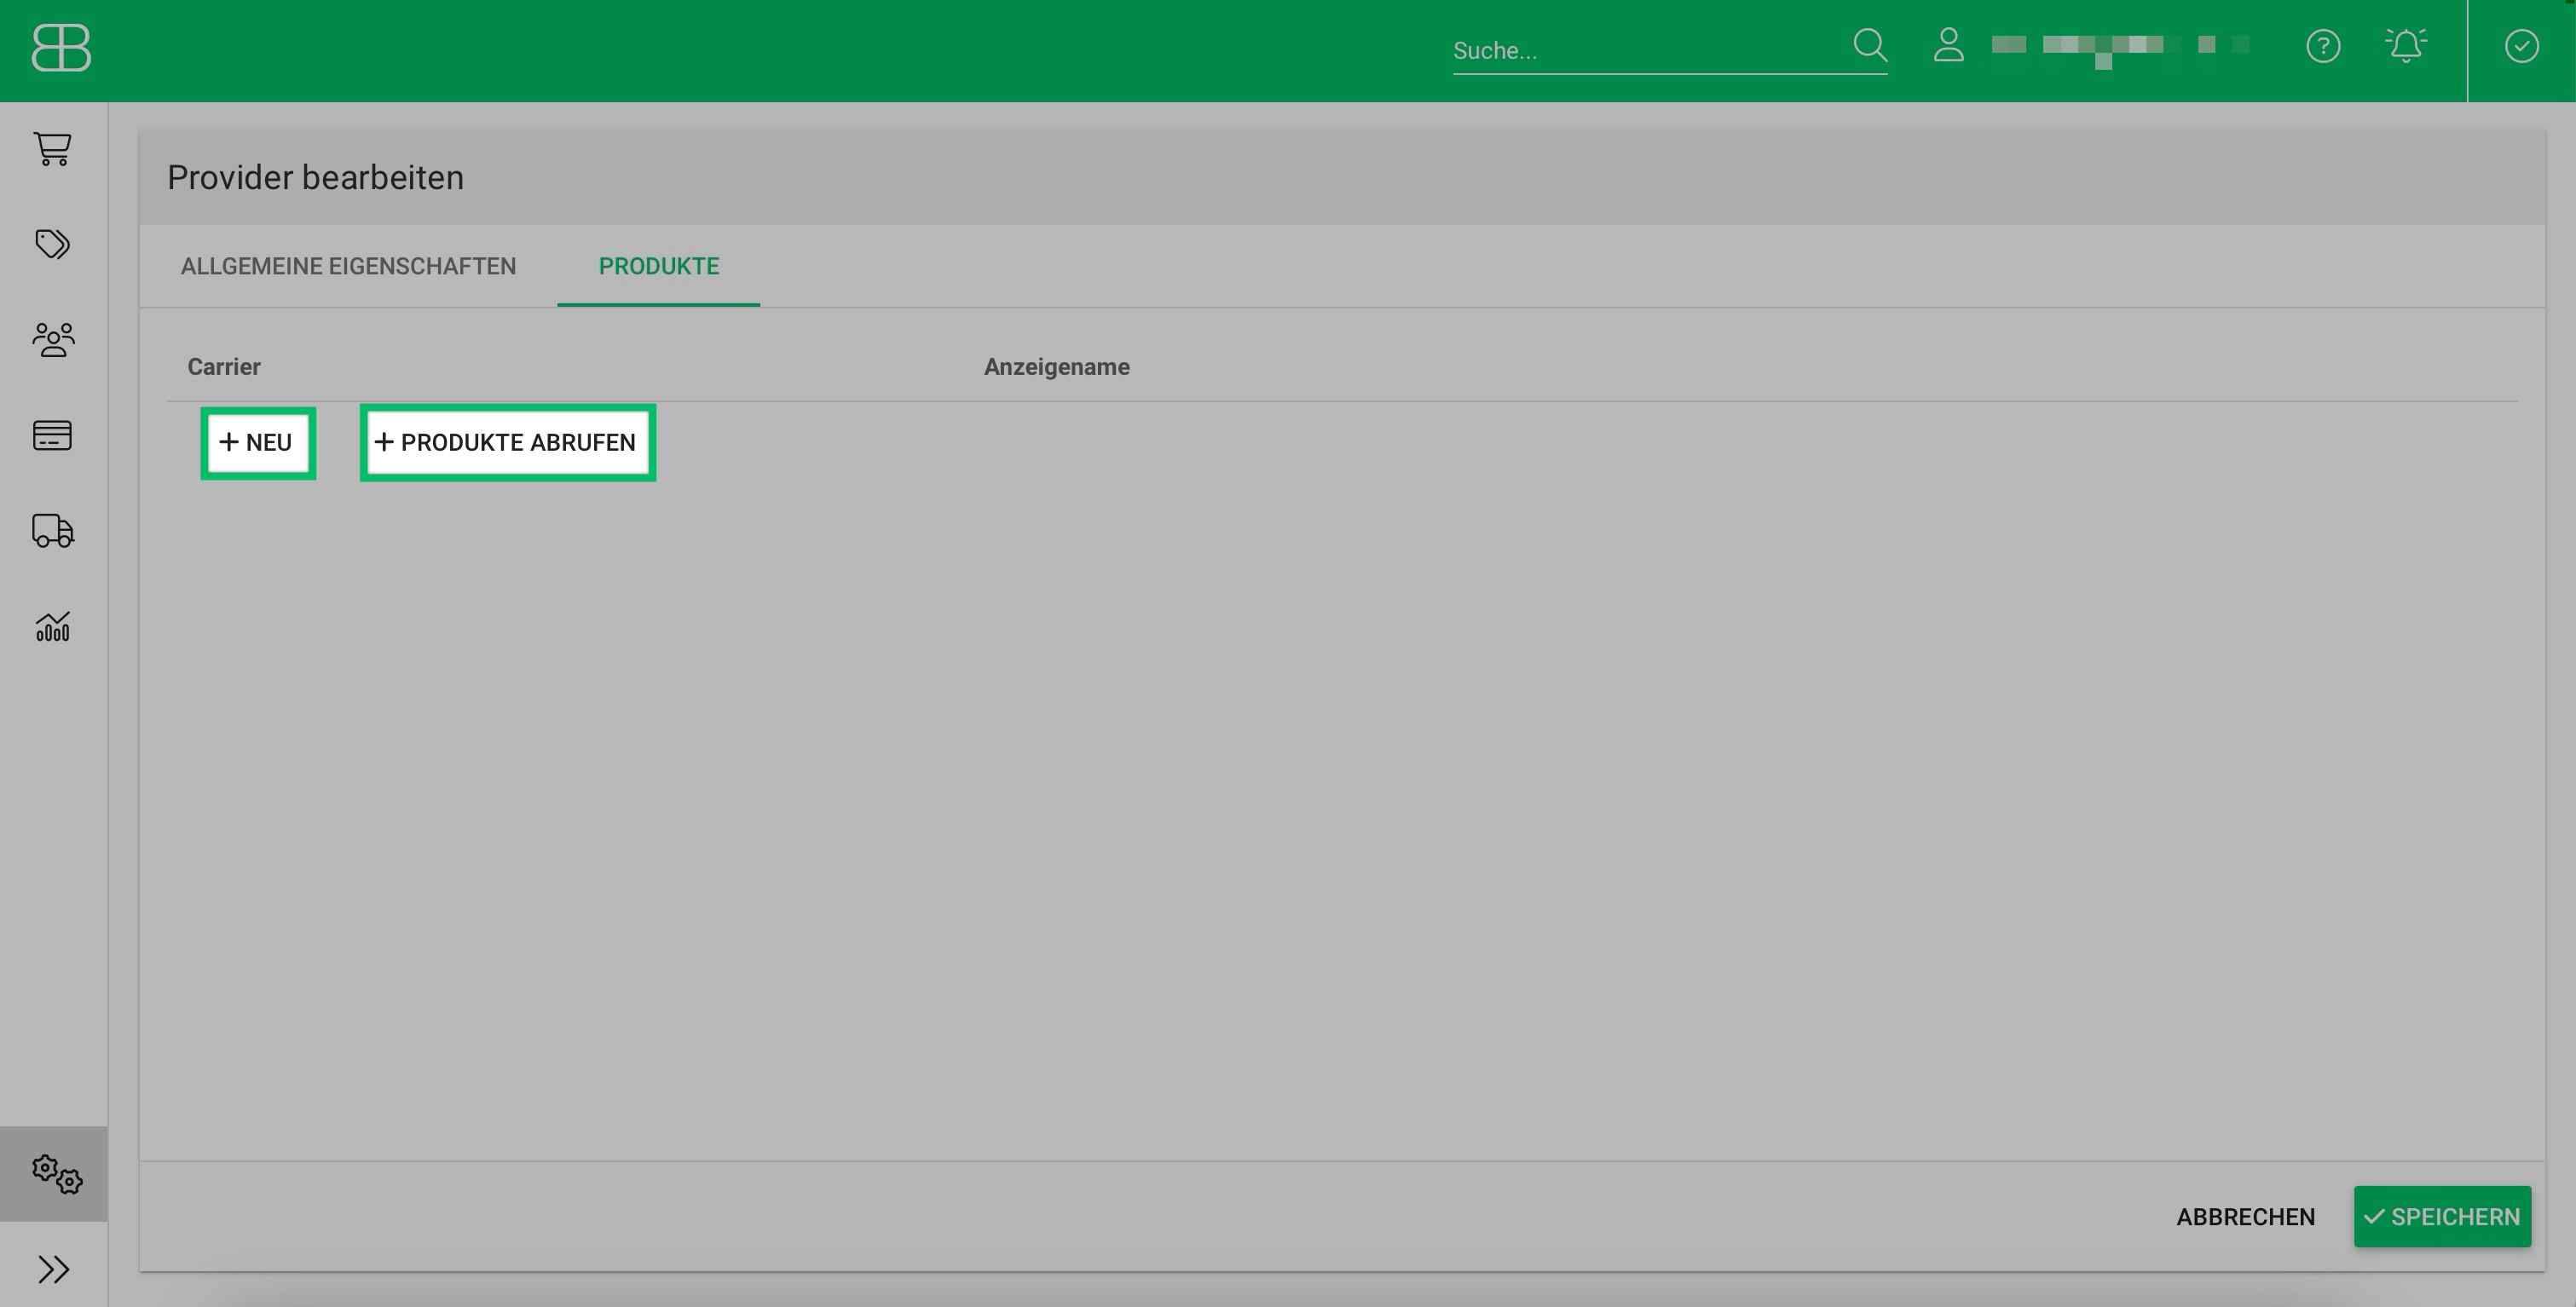This screenshot has width=2576, height=1307.
Task: Select the Produkte tab
Action: coord(658,266)
